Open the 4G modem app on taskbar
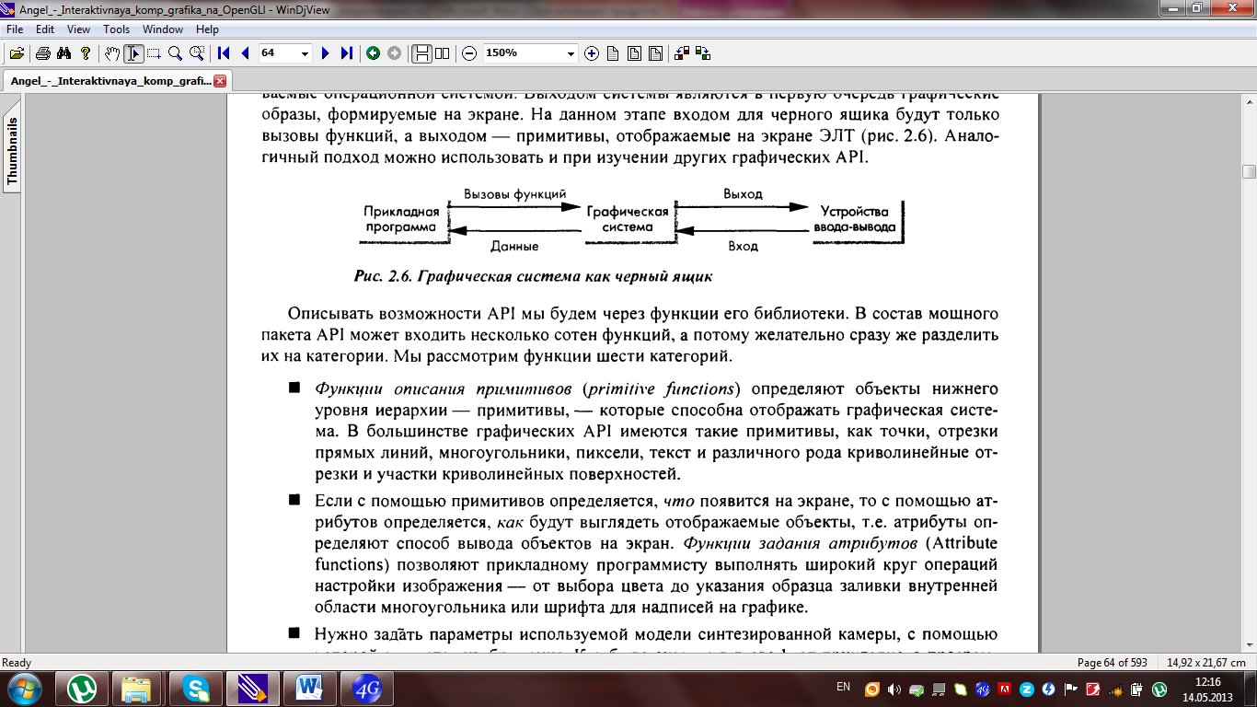The image size is (1257, 707). click(x=366, y=689)
